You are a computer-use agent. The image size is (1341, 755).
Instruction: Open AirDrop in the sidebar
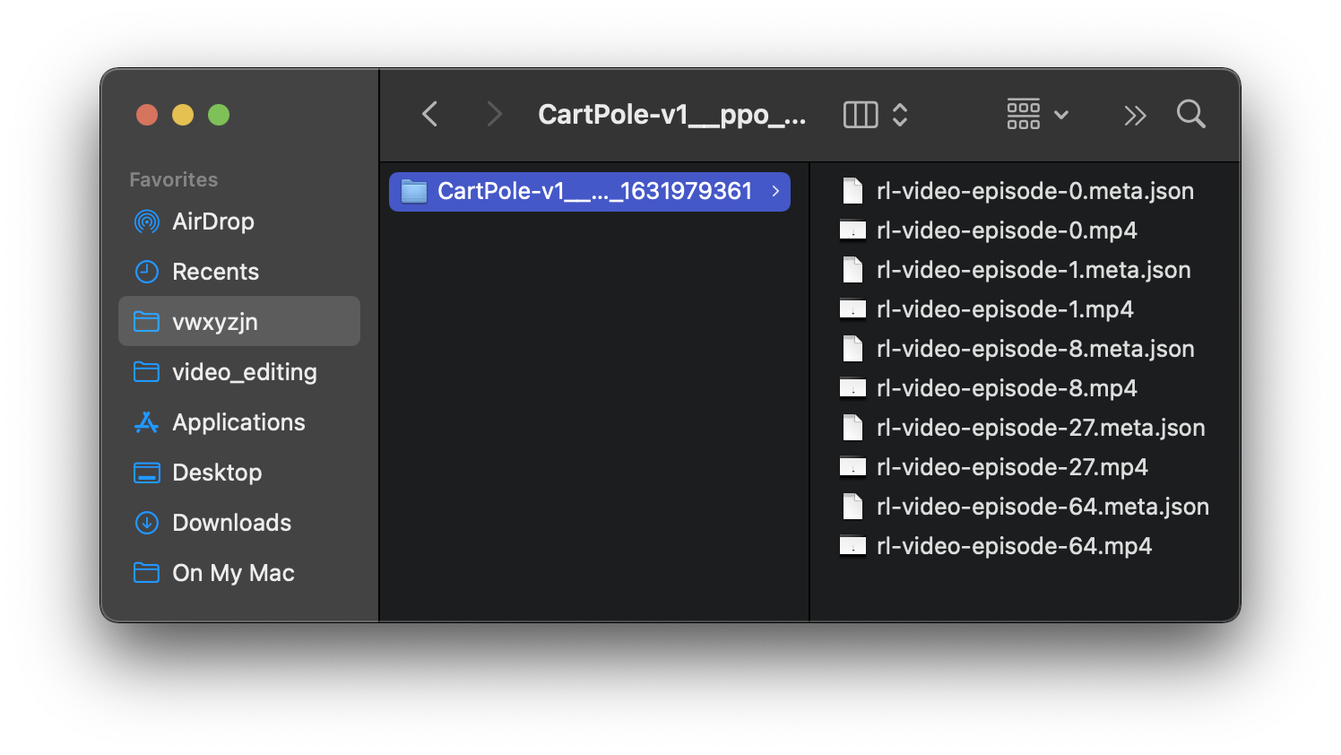pos(239,221)
